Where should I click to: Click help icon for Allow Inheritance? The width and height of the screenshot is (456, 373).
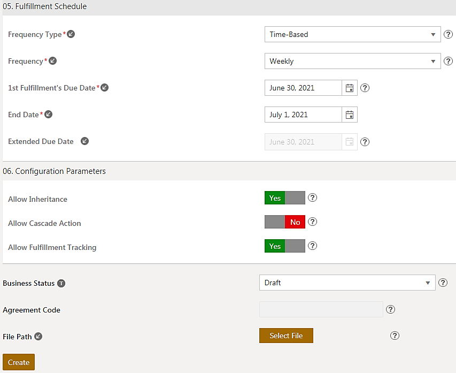[x=313, y=197]
